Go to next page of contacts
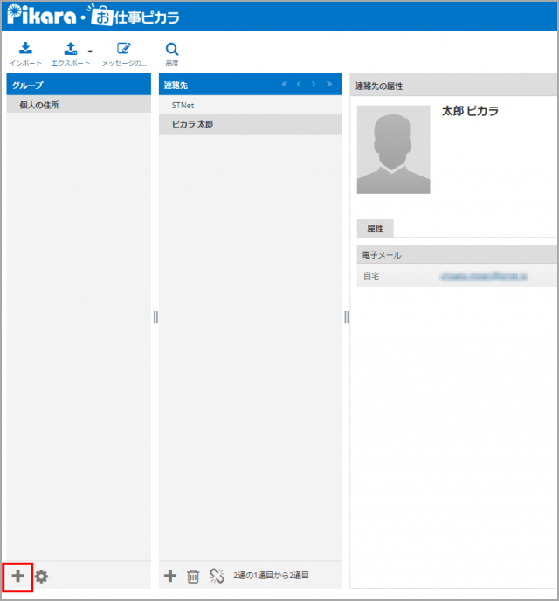Image resolution: width=559 pixels, height=601 pixels. pos(314,85)
